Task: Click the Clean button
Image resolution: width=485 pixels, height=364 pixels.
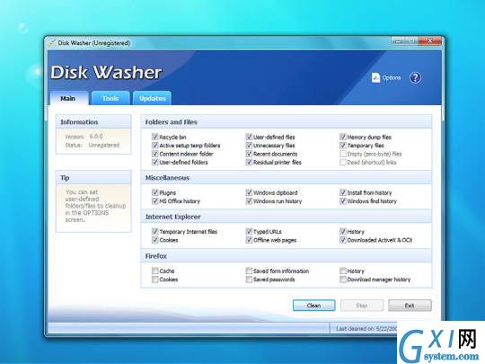Action: [x=314, y=306]
